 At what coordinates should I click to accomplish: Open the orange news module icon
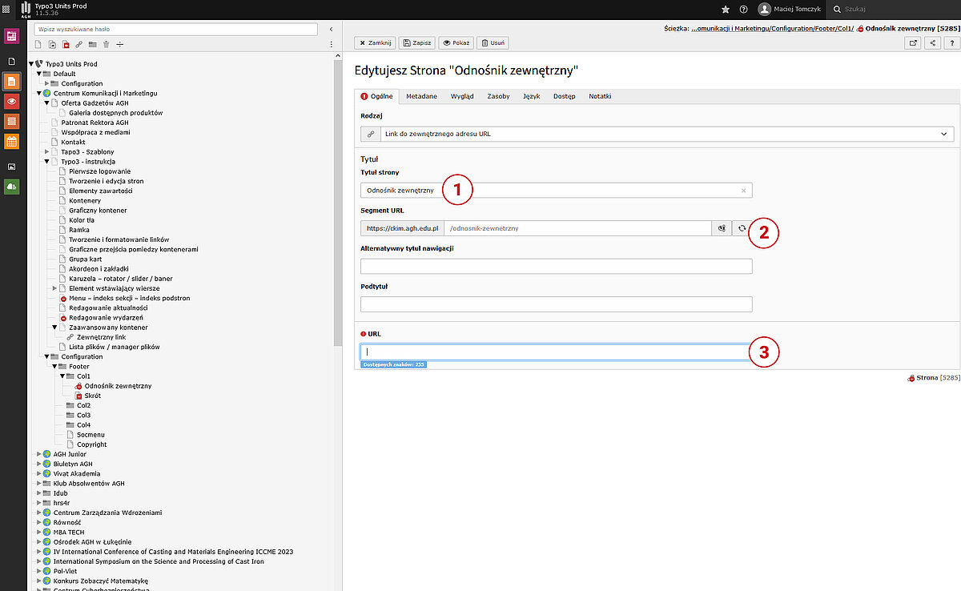(11, 121)
